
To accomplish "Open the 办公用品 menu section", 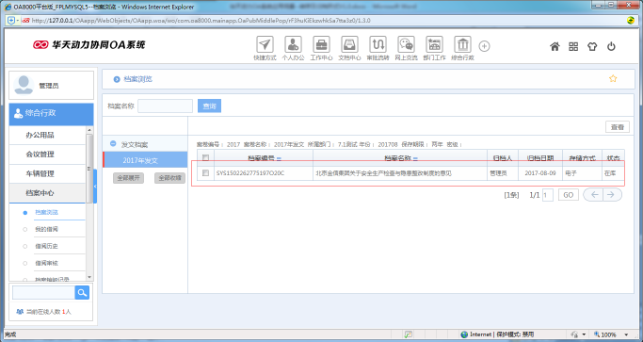I will click(48, 135).
